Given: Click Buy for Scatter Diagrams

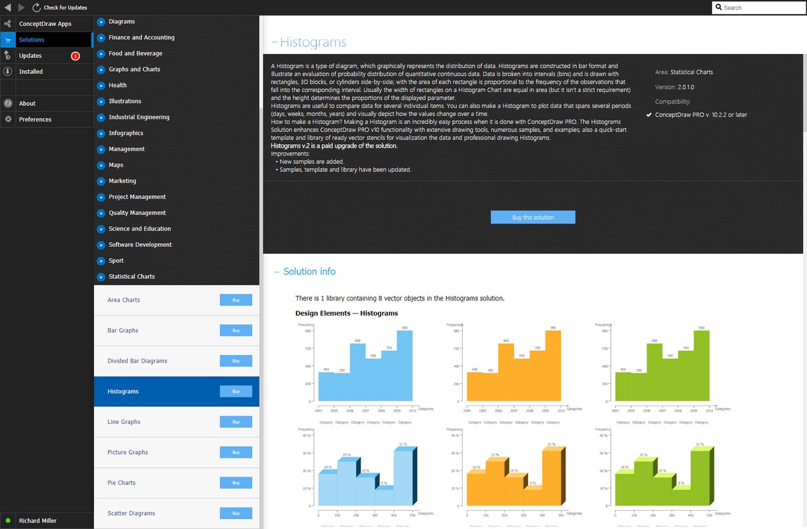Looking at the screenshot, I should coord(236,513).
